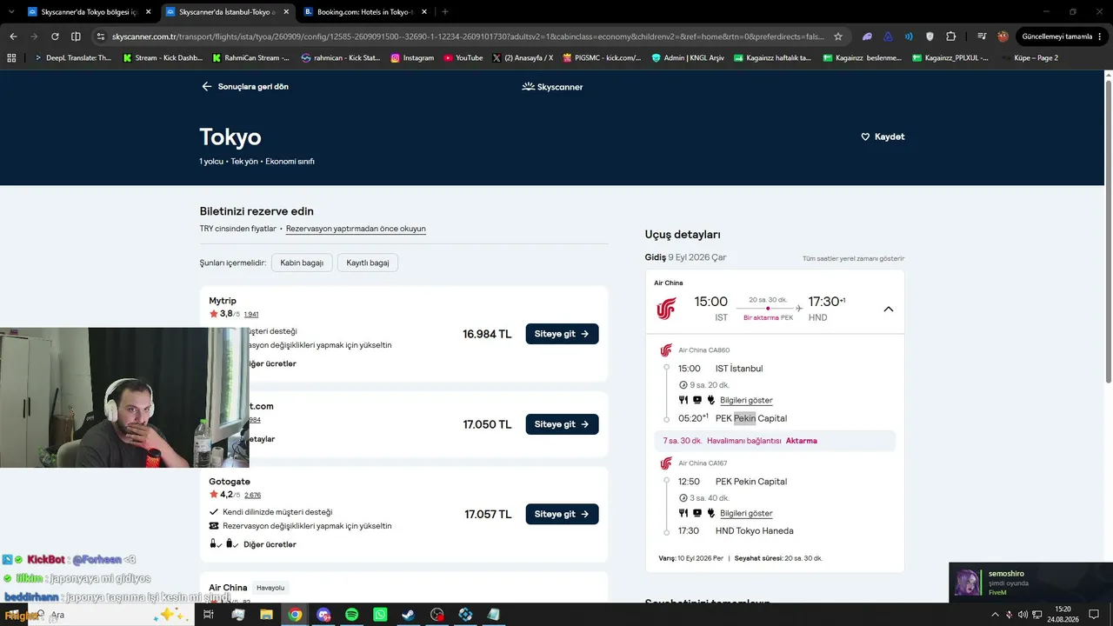Viewport: 1113px width, 626px height.
Task: Save the trip with Kaydet
Action: tap(883, 137)
